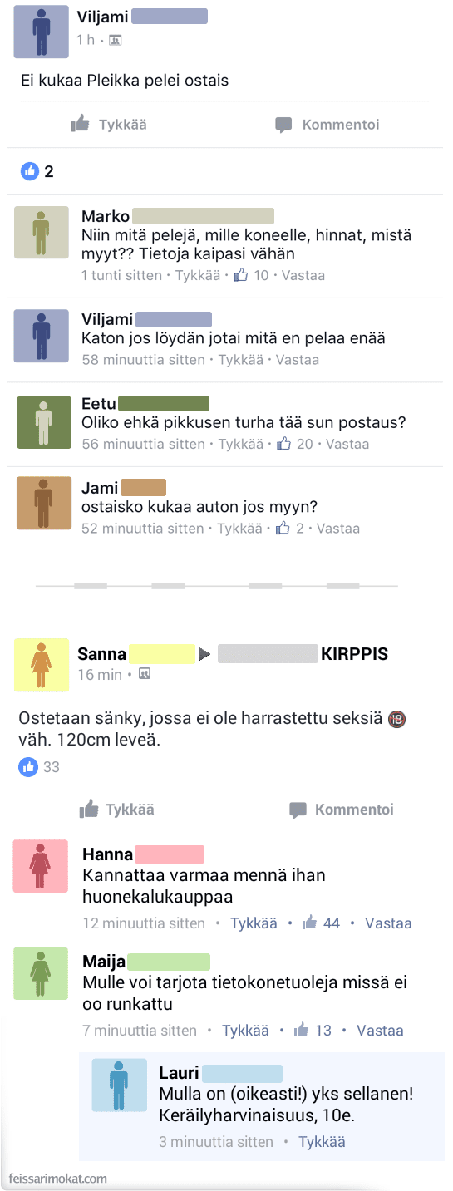This screenshot has height=1191, width=453.
Task: Click thumbs-up icon showing 44 on Hanna's comment
Action: click(310, 923)
